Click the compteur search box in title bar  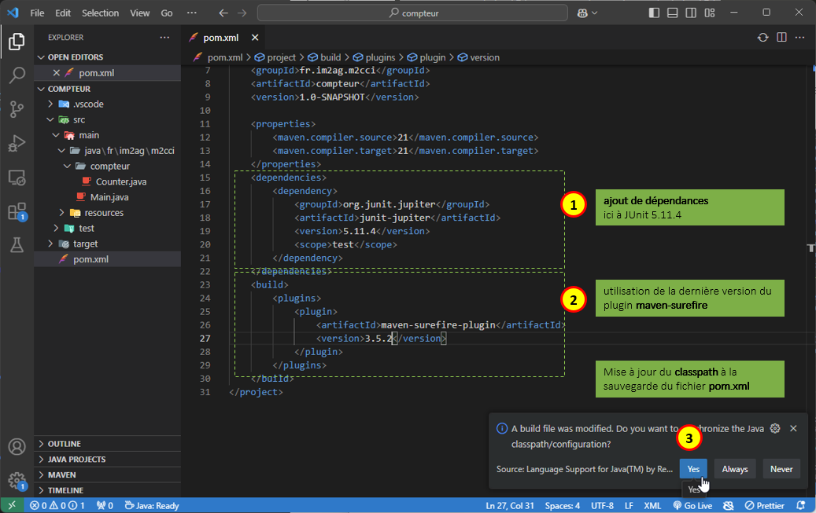(x=412, y=13)
